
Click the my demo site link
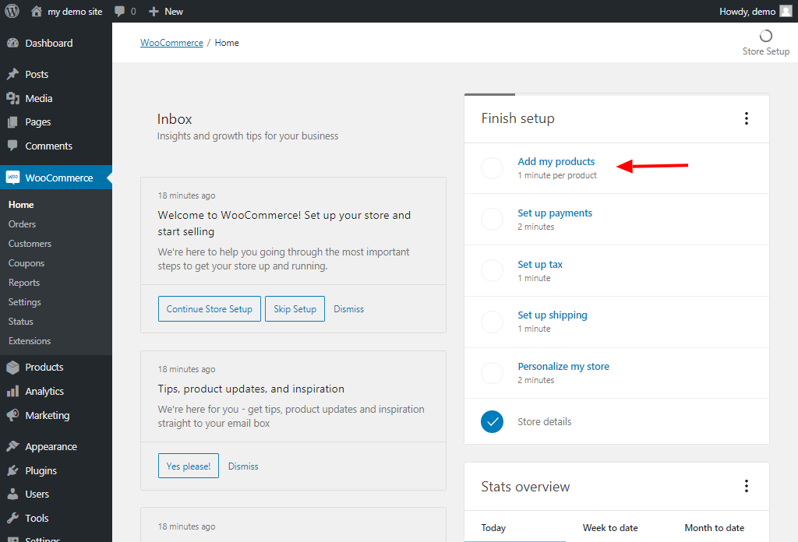pos(75,11)
